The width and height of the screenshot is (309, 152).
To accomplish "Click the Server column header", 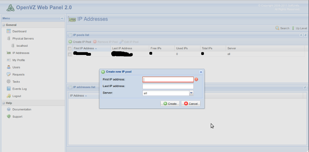I will (265, 48).
